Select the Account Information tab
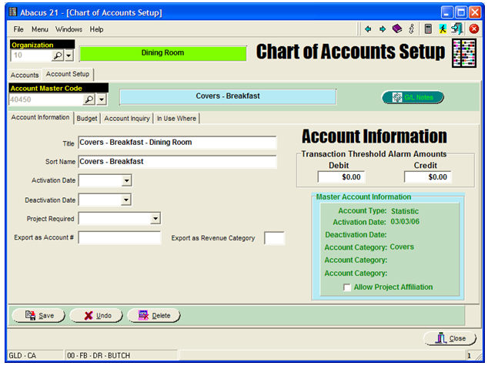Screen dimensions: 488x366 (41, 117)
